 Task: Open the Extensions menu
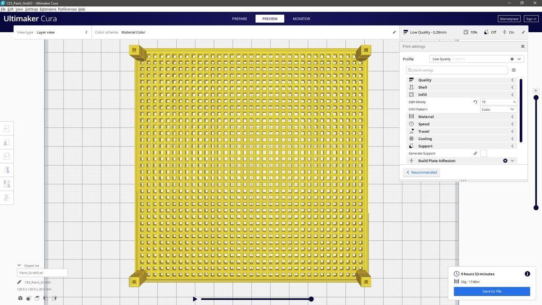pyautogui.click(x=48, y=9)
